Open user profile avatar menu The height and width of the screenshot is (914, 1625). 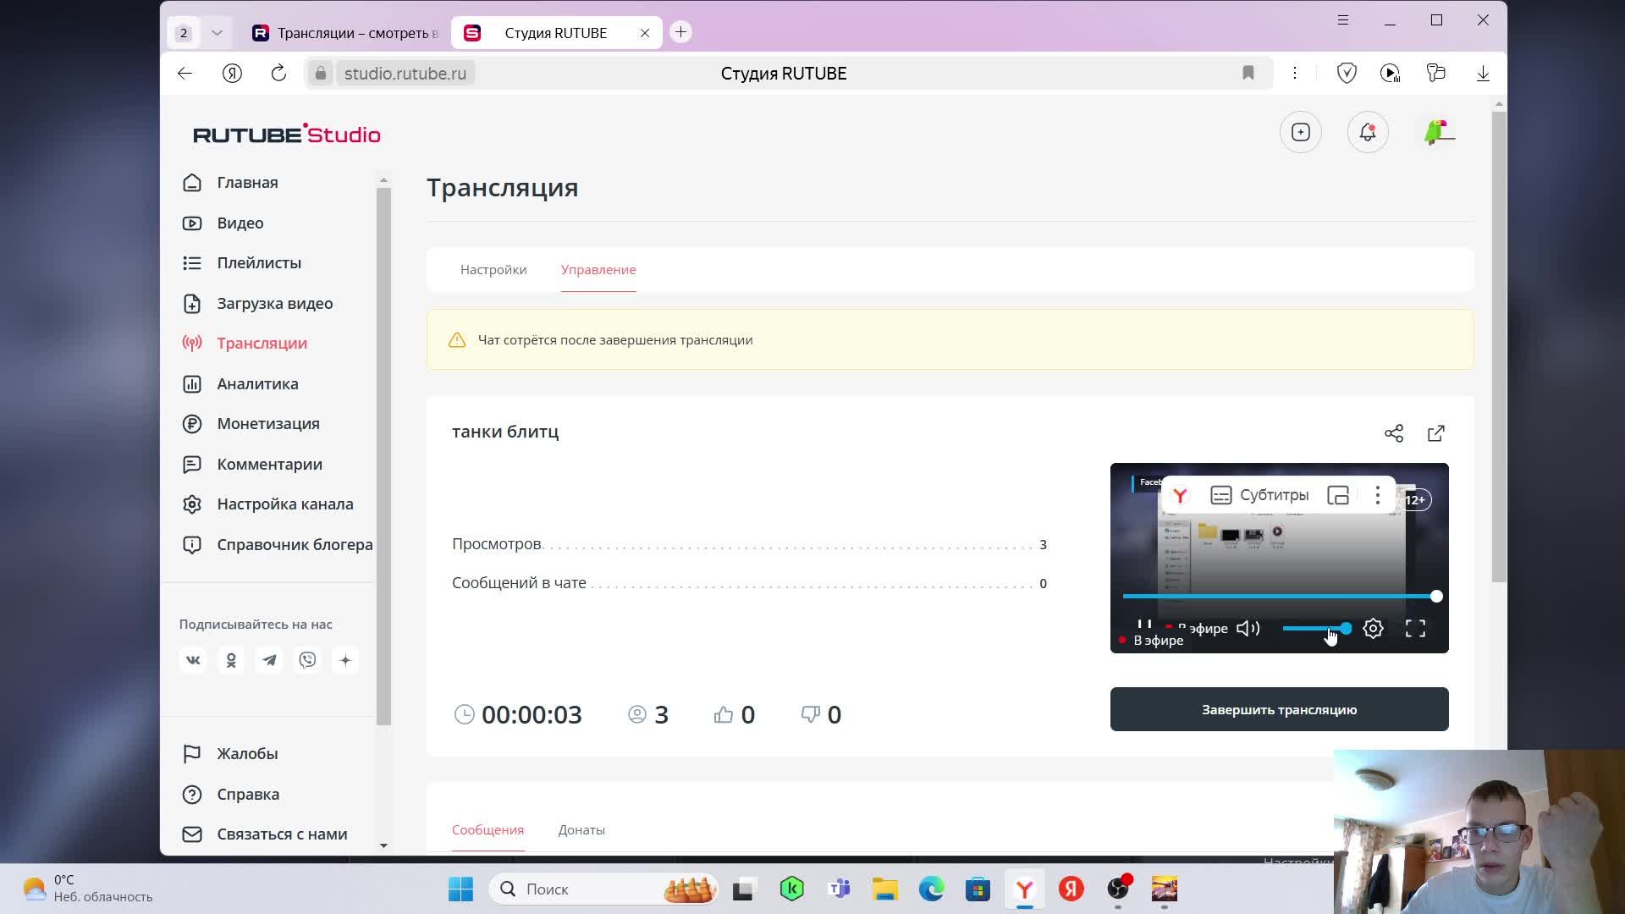coord(1439,132)
